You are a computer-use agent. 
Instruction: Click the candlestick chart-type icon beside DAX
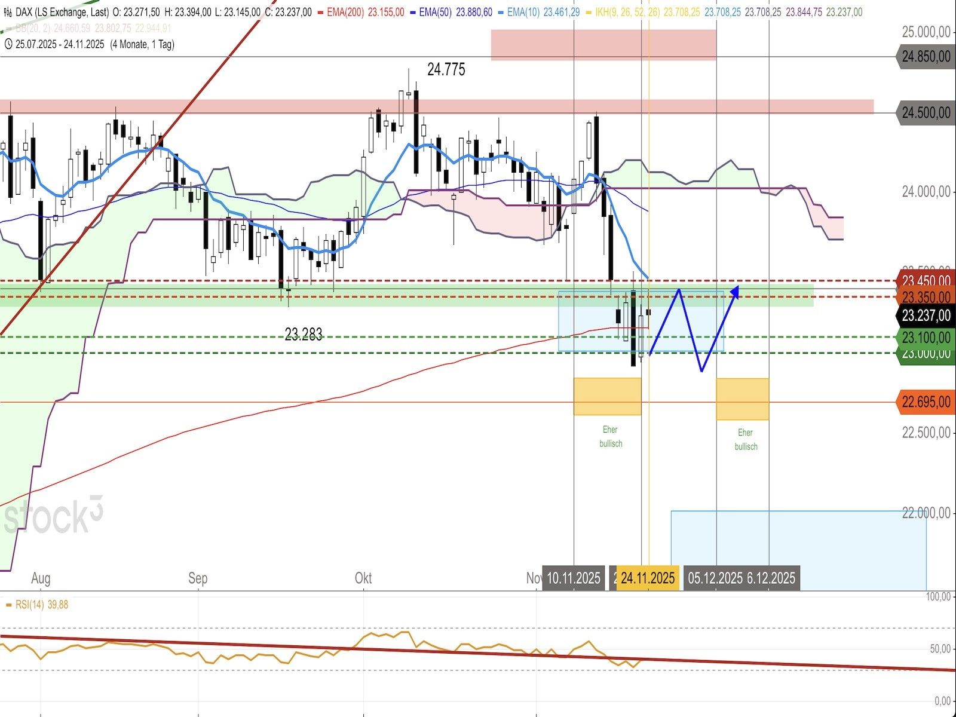pos(8,12)
